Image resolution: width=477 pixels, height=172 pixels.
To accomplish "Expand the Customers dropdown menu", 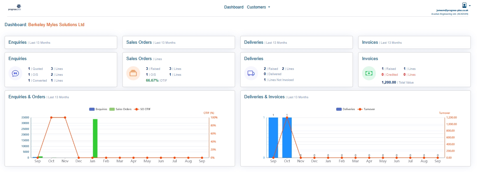I will (x=258, y=7).
